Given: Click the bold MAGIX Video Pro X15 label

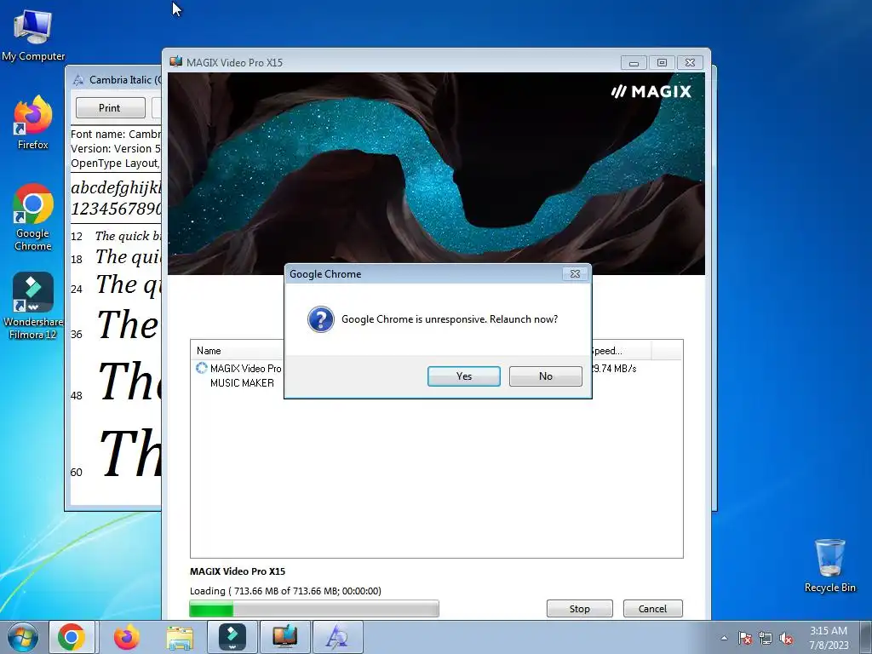Looking at the screenshot, I should pyautogui.click(x=238, y=571).
